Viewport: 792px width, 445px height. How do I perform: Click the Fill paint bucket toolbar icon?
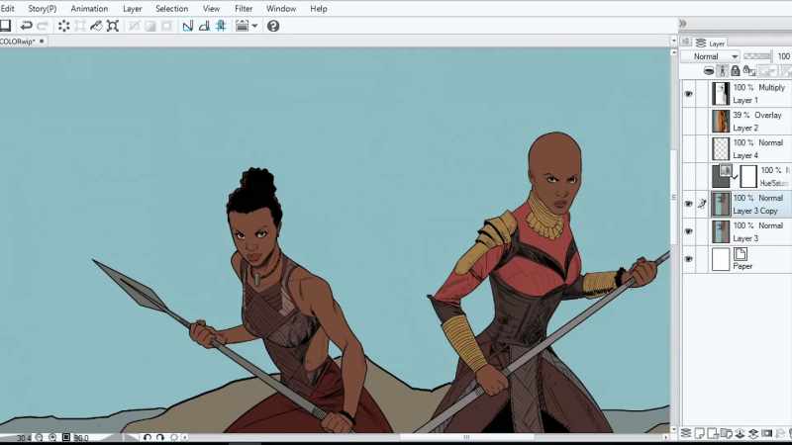pos(96,26)
